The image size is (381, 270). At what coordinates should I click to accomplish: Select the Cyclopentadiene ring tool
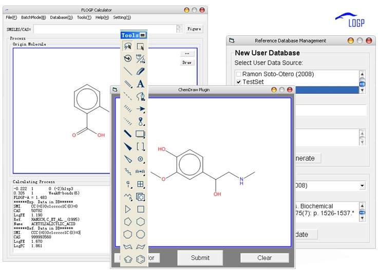click(x=127, y=259)
